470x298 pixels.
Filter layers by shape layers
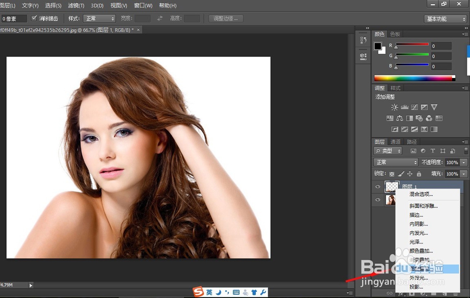click(443, 151)
